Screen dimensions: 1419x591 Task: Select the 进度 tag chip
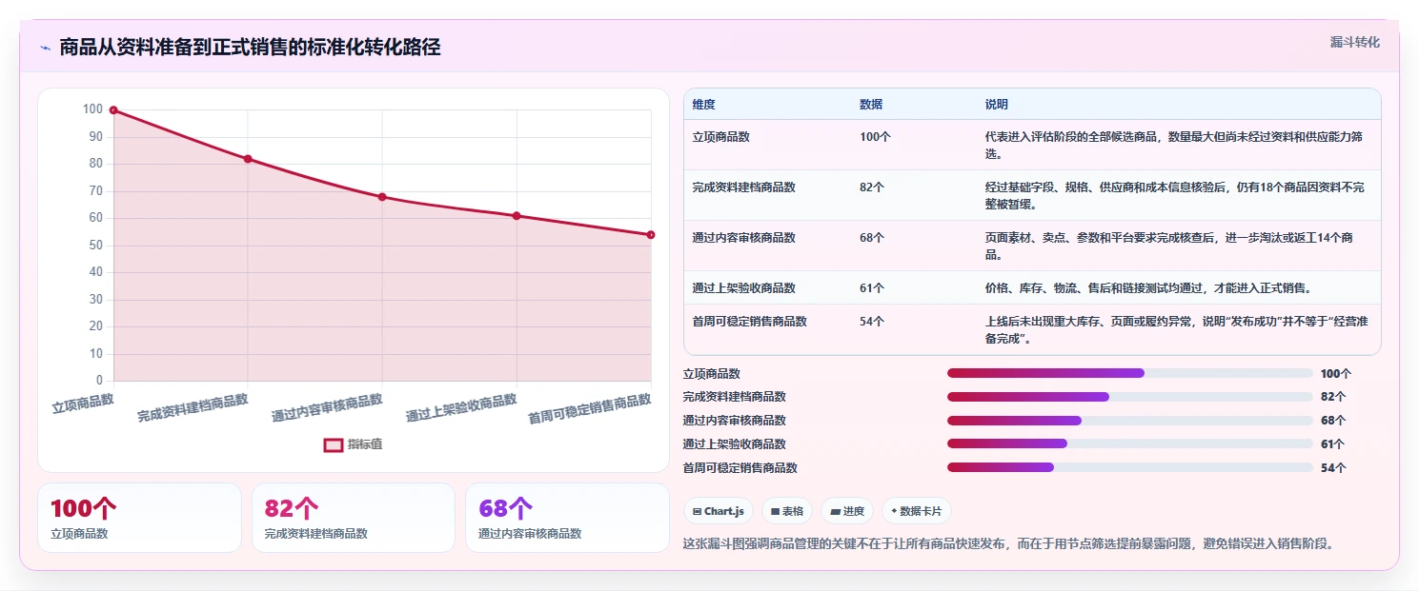click(847, 511)
